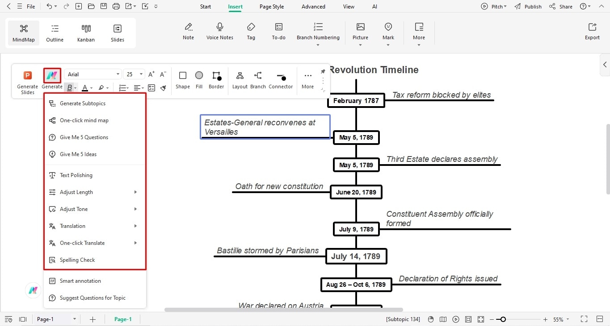This screenshot has width=610, height=326.
Task: Click the back arrow icon
Action: [8, 6]
